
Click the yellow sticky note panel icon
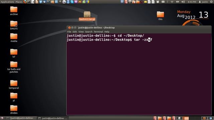point(145,2)
